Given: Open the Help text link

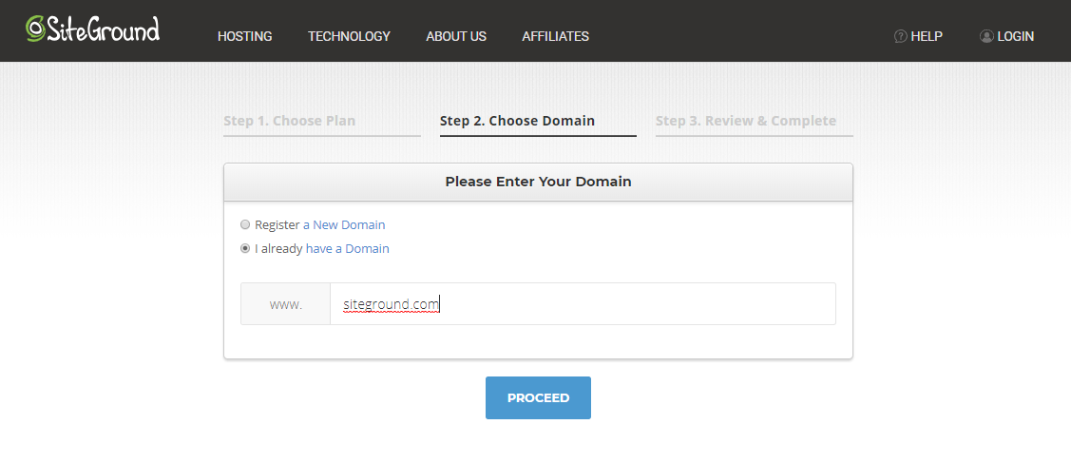Looking at the screenshot, I should coord(927,36).
